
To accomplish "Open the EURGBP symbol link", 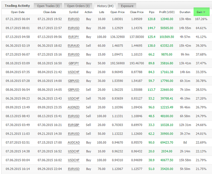I will point(74,125).
